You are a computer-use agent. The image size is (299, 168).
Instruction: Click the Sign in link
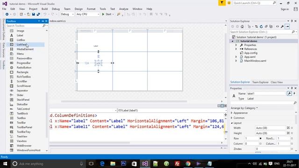tap(285, 9)
